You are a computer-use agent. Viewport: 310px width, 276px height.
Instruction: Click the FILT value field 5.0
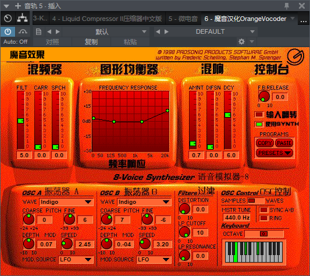pos(24,155)
